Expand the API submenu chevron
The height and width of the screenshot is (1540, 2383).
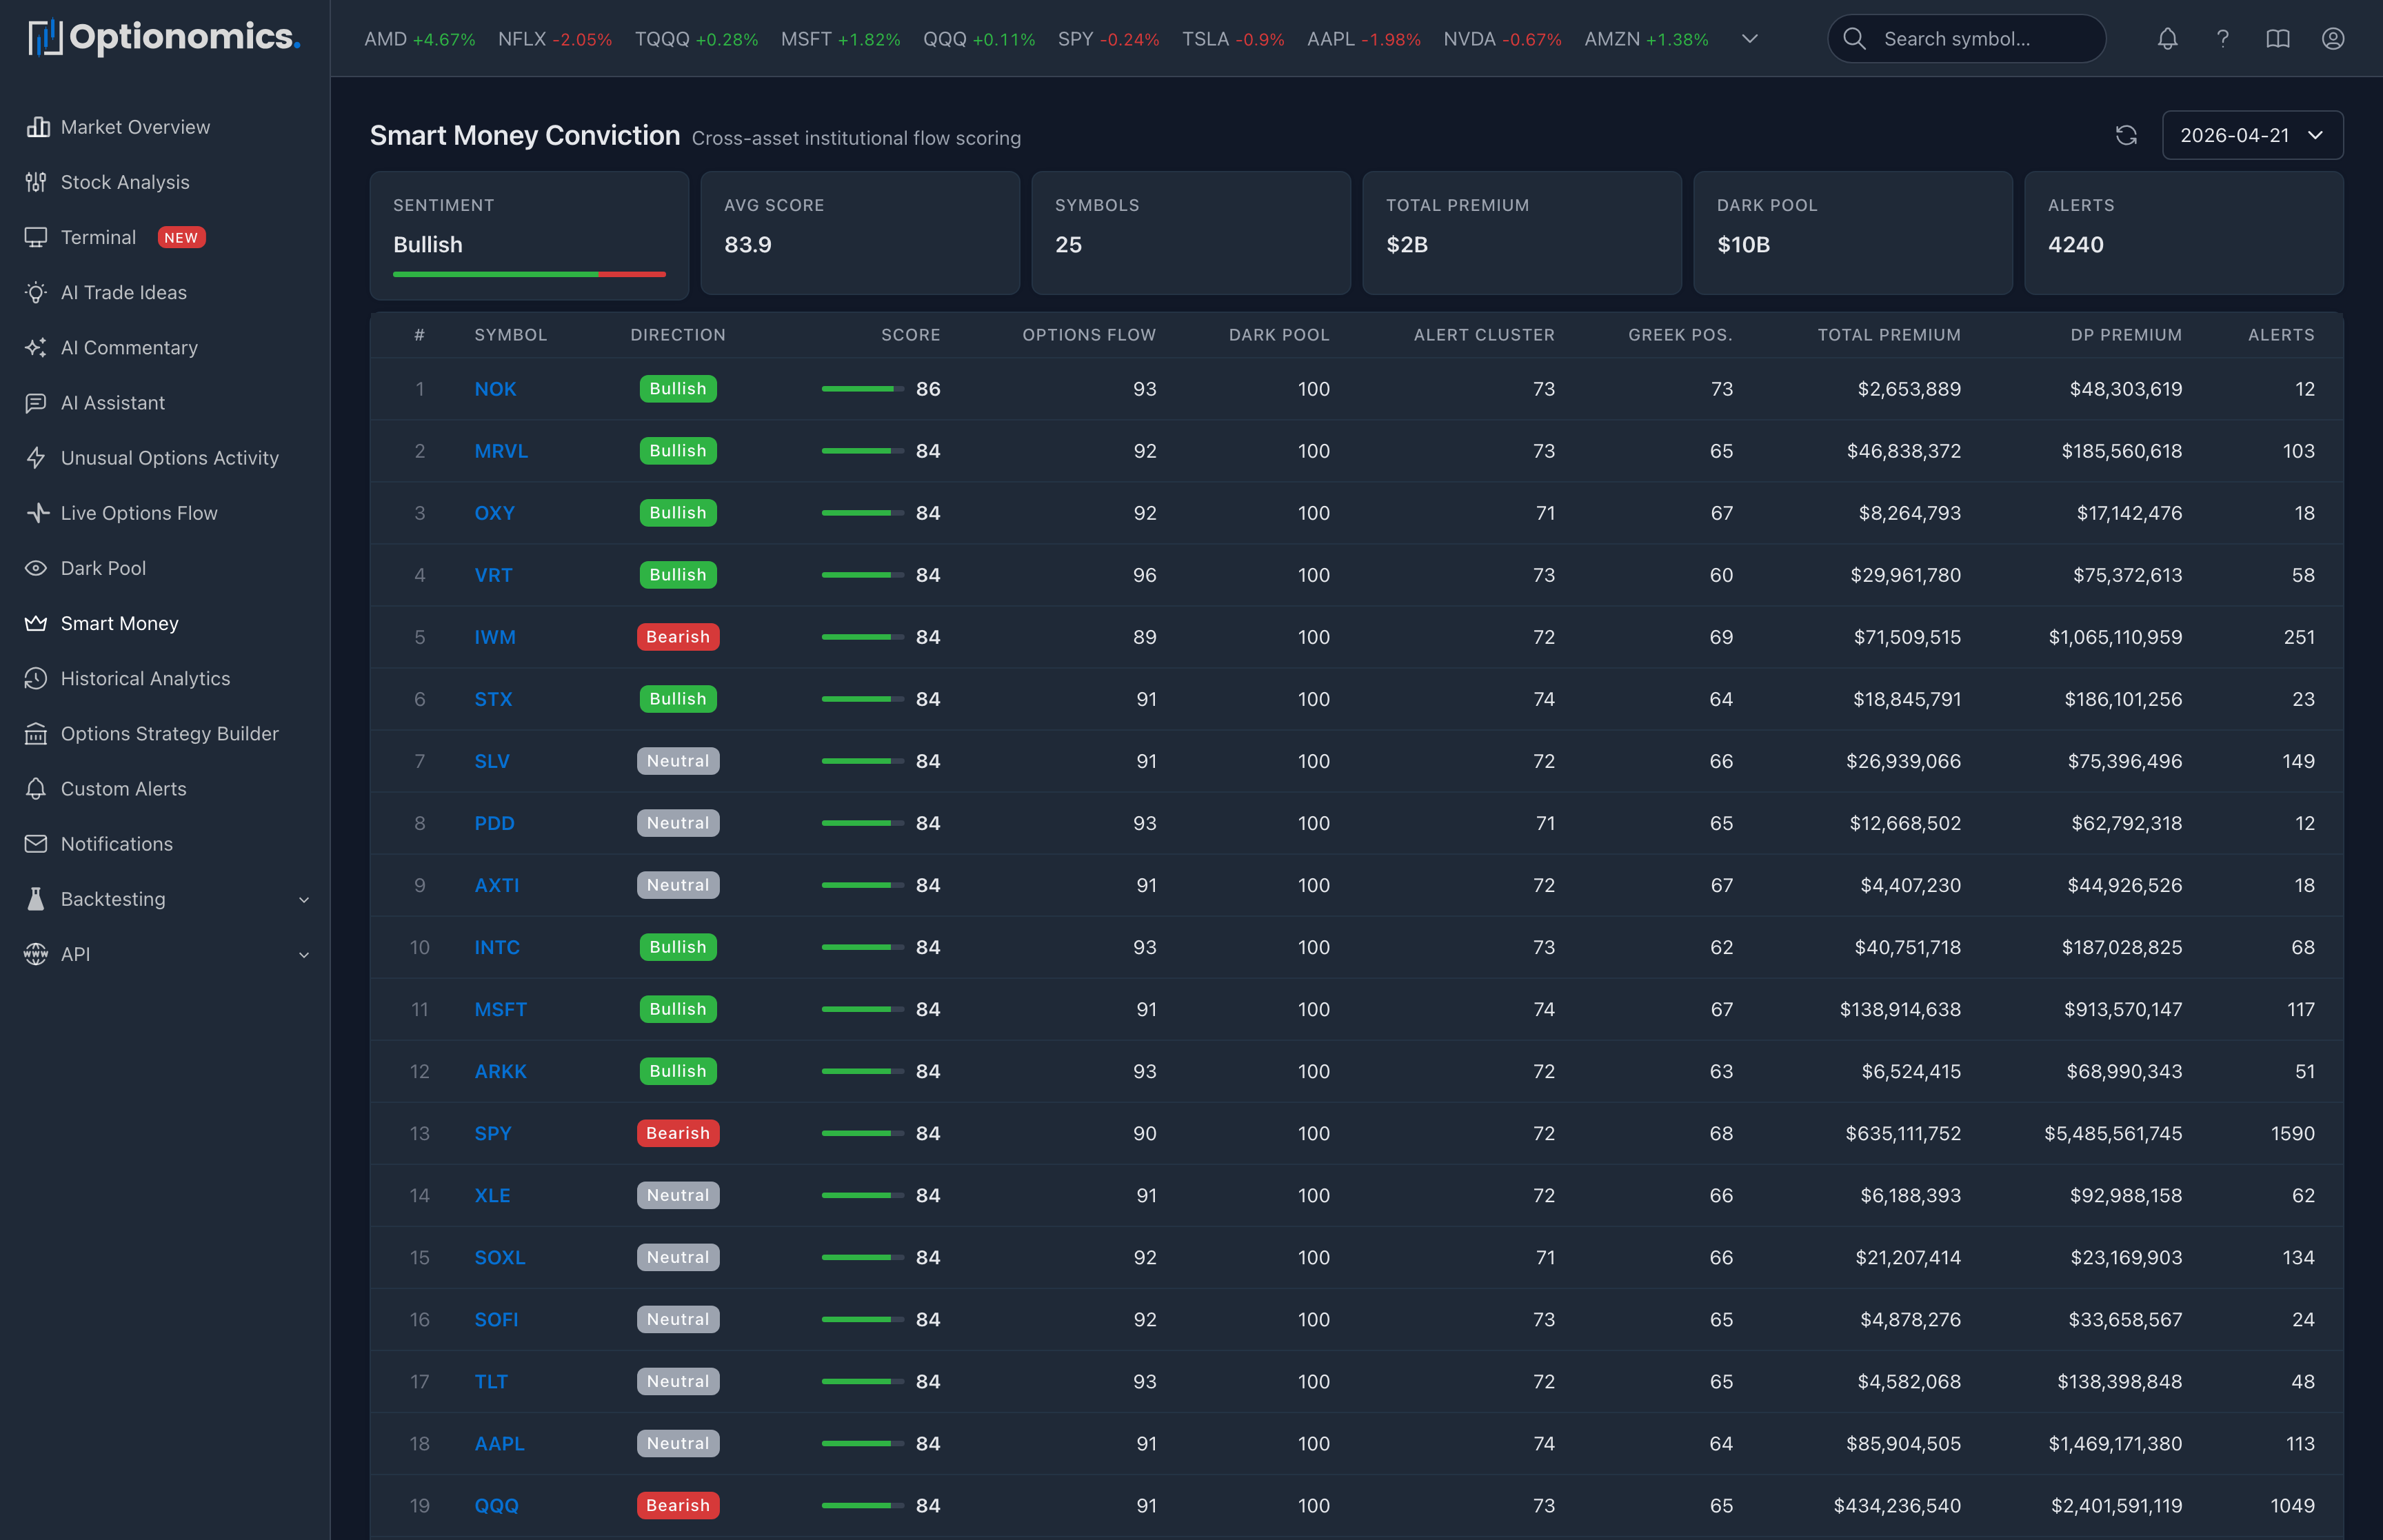point(304,954)
